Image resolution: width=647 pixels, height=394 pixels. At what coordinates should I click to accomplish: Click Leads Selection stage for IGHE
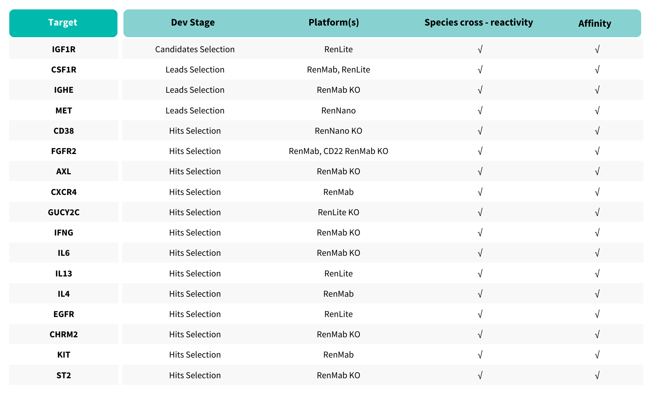pos(195,90)
